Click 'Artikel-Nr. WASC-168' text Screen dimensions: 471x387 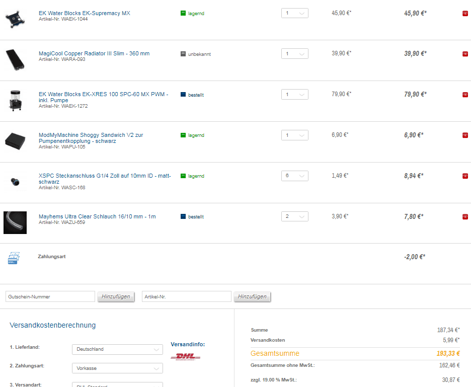click(x=62, y=188)
